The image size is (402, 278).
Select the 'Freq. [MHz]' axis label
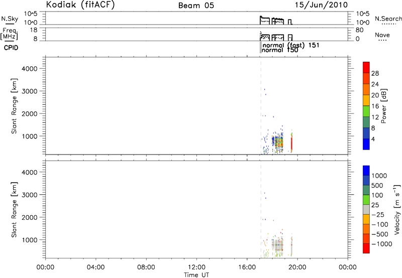tap(10, 34)
